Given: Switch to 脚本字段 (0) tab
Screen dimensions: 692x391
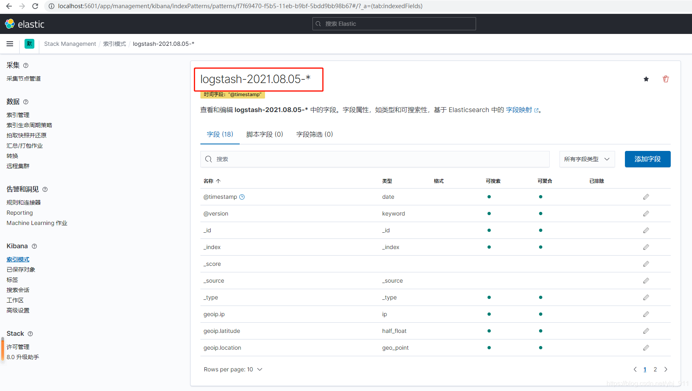Looking at the screenshot, I should pos(265,134).
